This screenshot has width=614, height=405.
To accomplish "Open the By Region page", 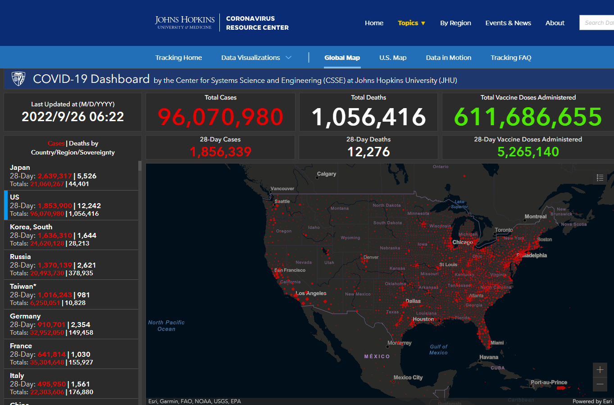I will click(x=455, y=23).
